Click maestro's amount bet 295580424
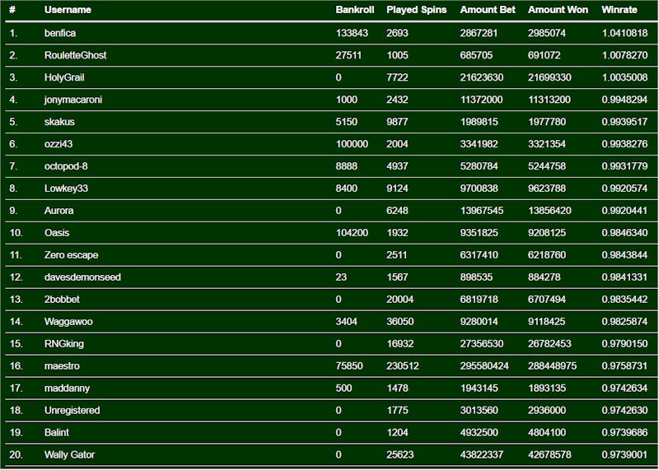Viewport: 659px width, 470px height. coord(484,366)
